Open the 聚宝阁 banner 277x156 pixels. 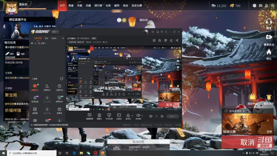(x=16, y=98)
